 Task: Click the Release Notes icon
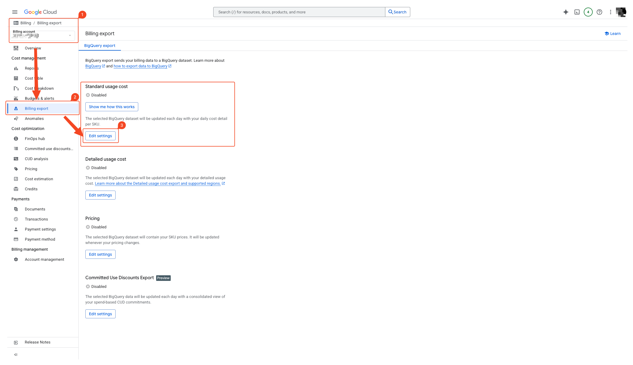[16, 342]
